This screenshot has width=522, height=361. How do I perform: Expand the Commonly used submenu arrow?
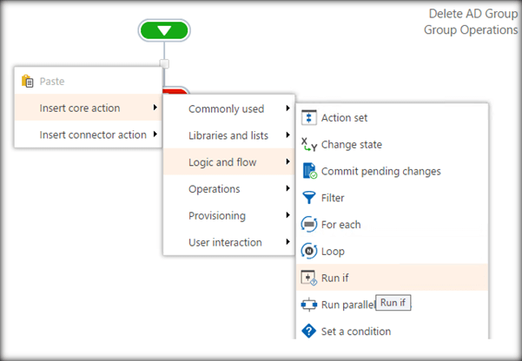287,109
